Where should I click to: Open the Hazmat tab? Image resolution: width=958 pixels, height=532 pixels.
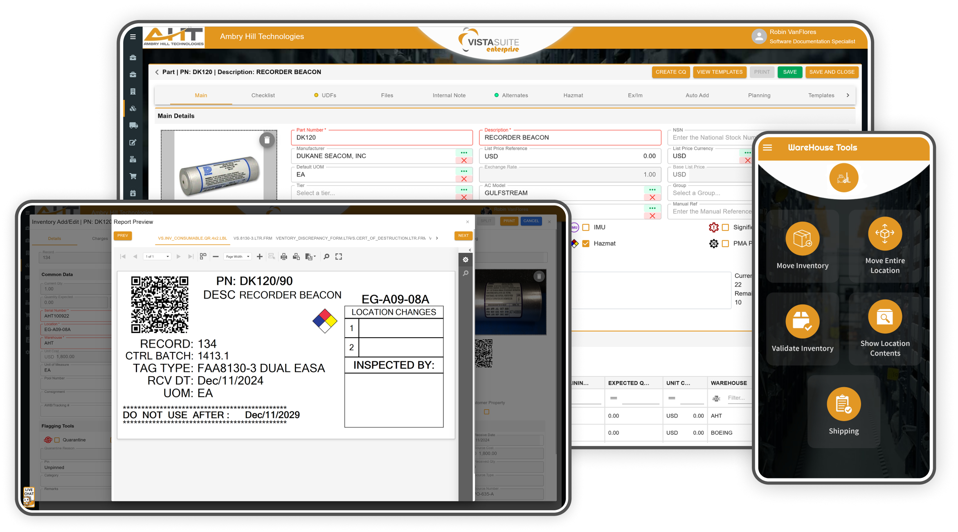click(573, 95)
